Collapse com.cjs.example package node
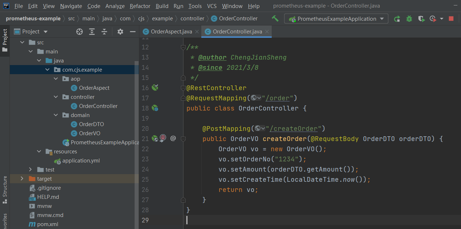Image resolution: width=461 pixels, height=229 pixels. [47, 70]
